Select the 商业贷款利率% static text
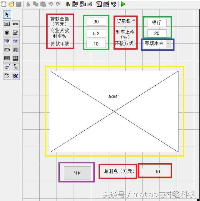200x201 pixels. coord(60,33)
